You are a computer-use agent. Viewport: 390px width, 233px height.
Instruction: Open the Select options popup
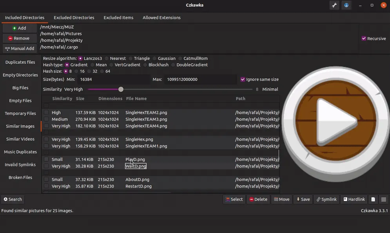click(234, 199)
